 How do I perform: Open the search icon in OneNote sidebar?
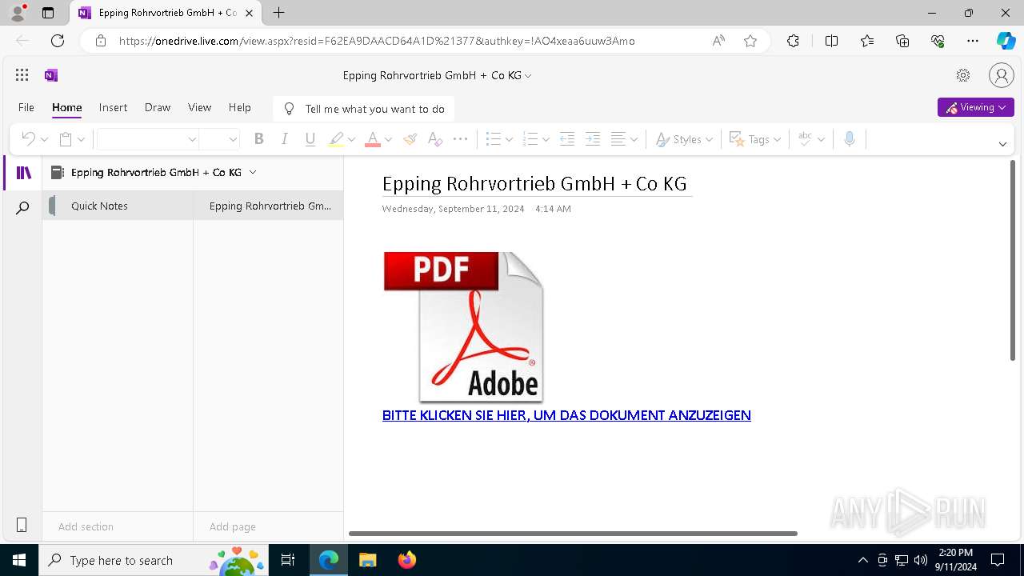(x=22, y=208)
